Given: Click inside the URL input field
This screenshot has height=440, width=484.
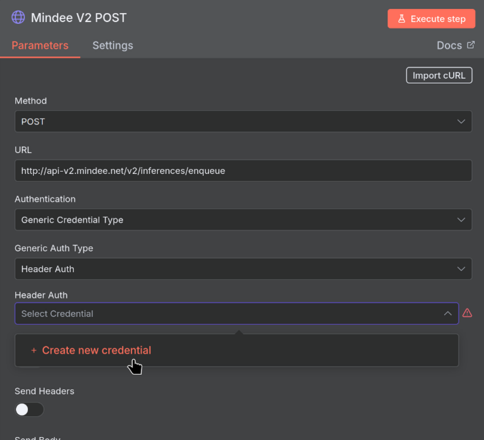Looking at the screenshot, I should [x=243, y=170].
